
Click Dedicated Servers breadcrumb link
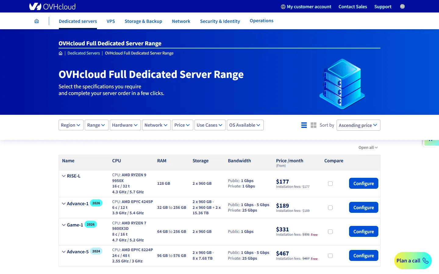[x=84, y=53]
